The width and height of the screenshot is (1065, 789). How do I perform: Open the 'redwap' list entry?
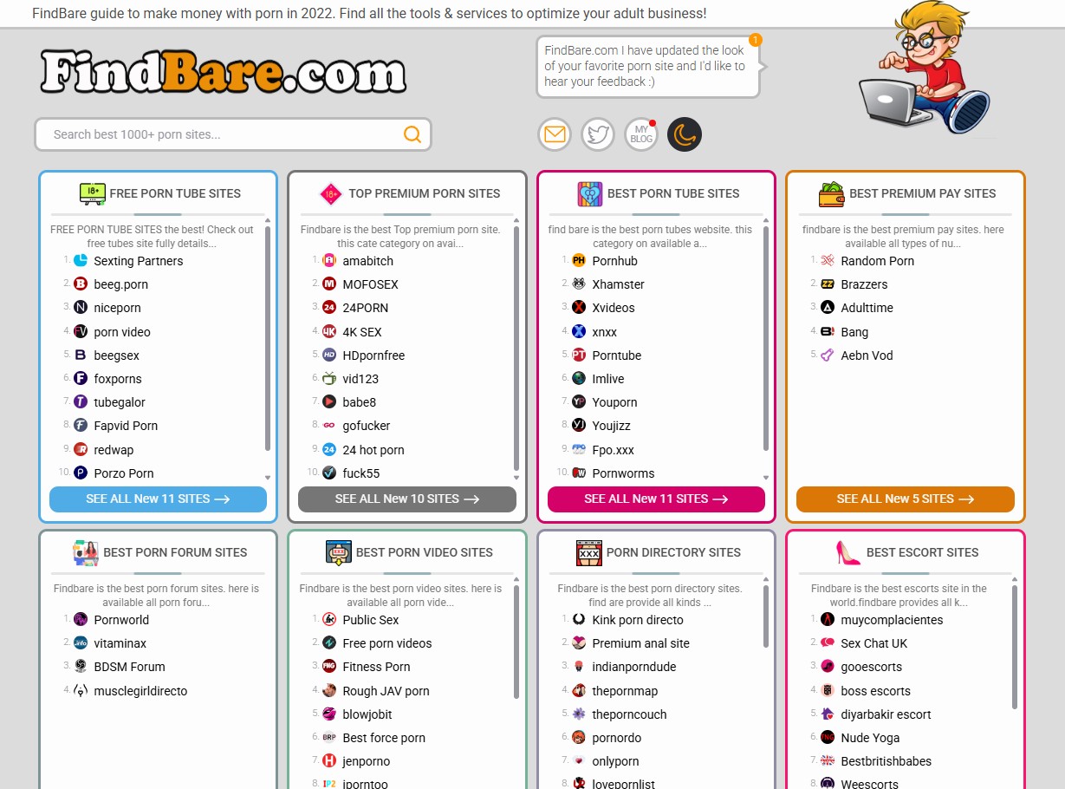click(114, 450)
